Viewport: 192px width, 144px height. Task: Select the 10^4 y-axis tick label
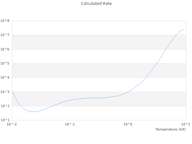click(x=5, y=78)
